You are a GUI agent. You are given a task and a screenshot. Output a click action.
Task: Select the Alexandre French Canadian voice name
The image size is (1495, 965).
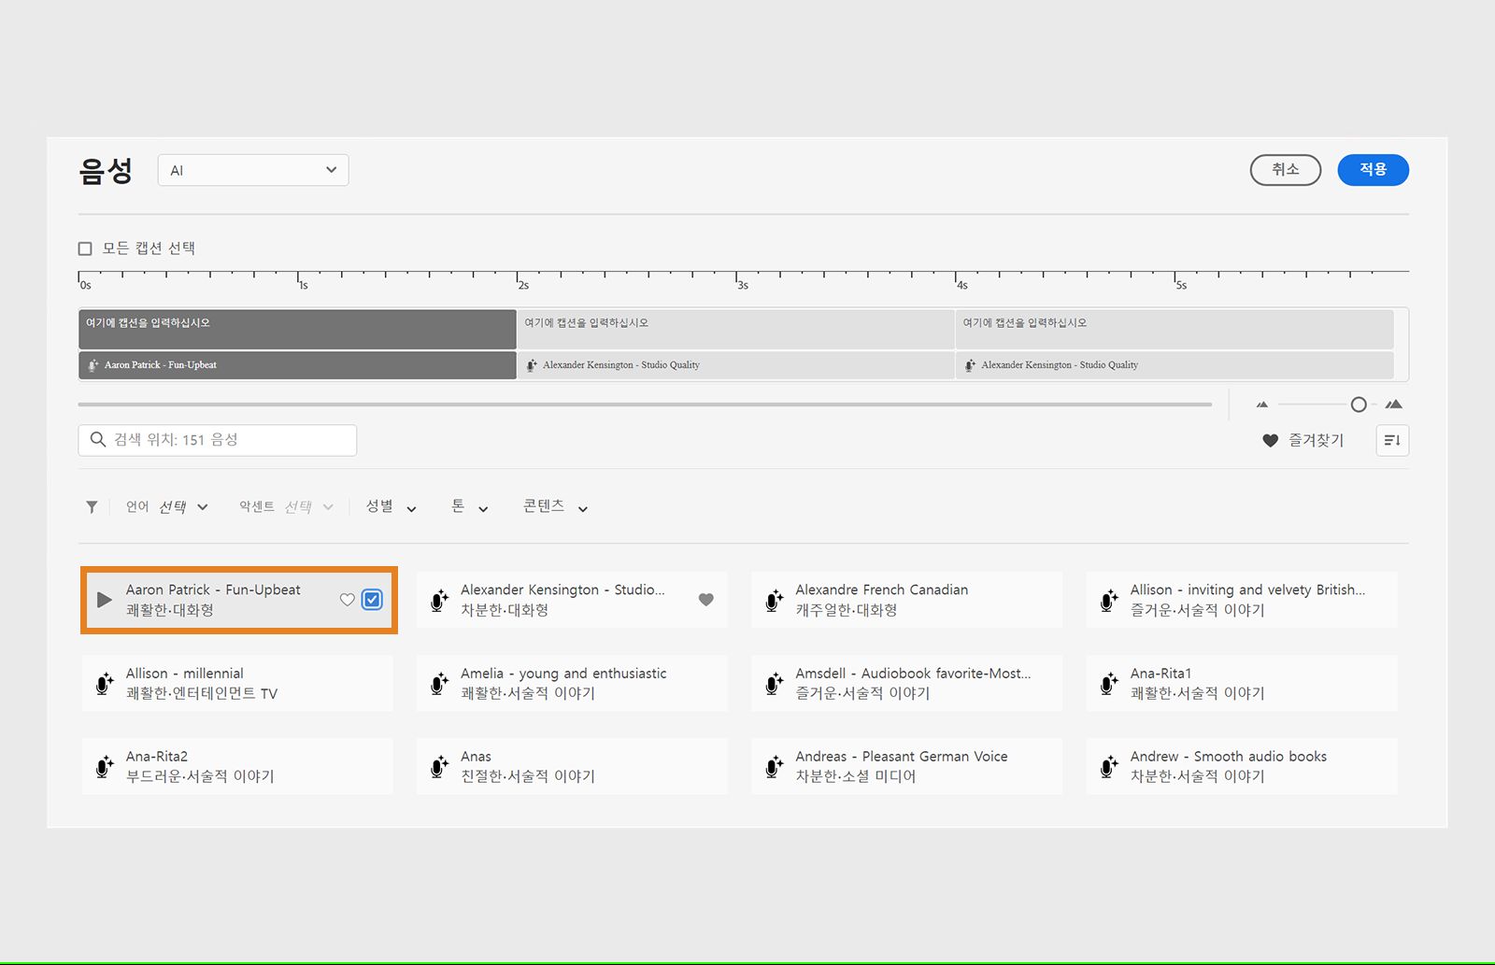(x=882, y=589)
